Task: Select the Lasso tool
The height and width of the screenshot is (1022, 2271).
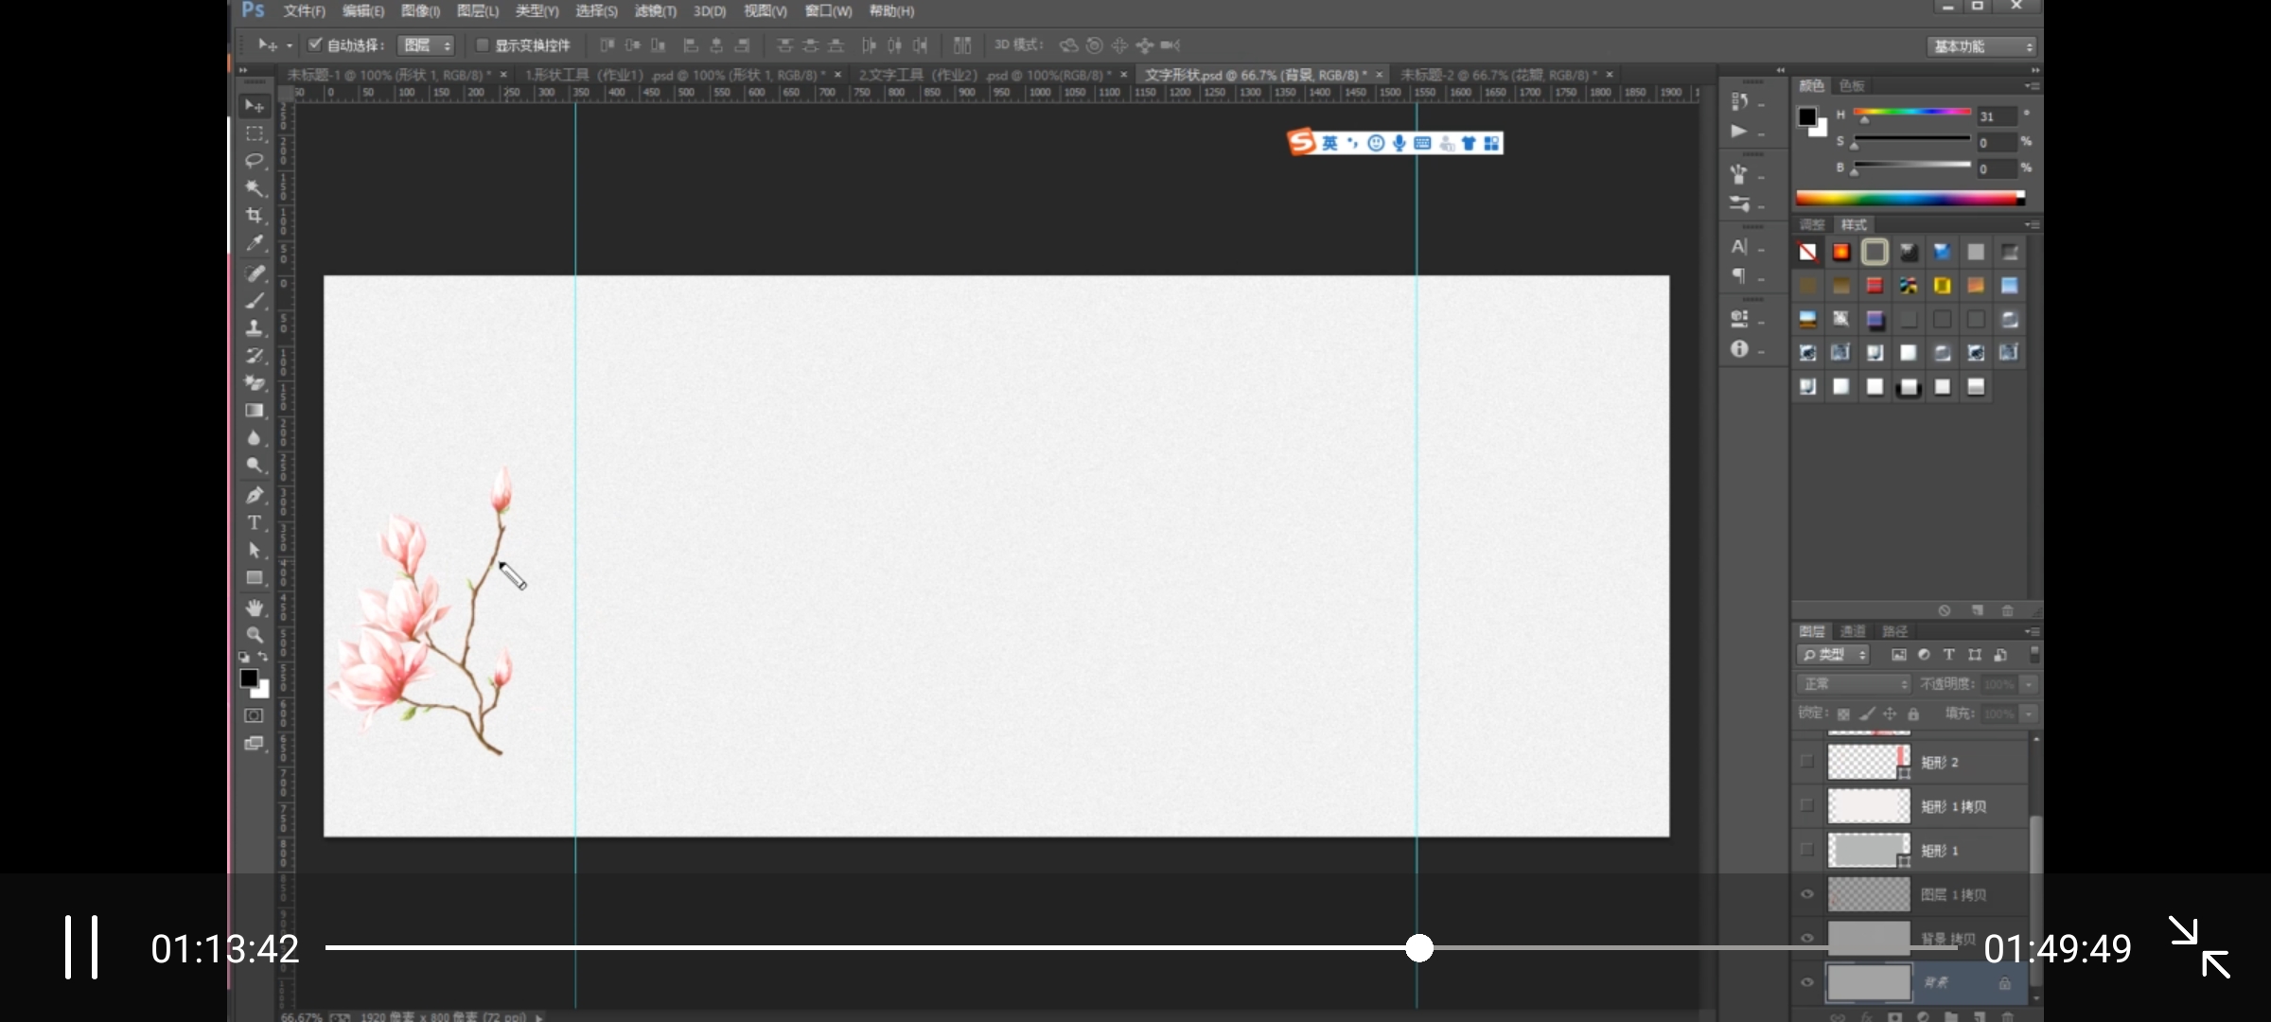Action: (254, 161)
